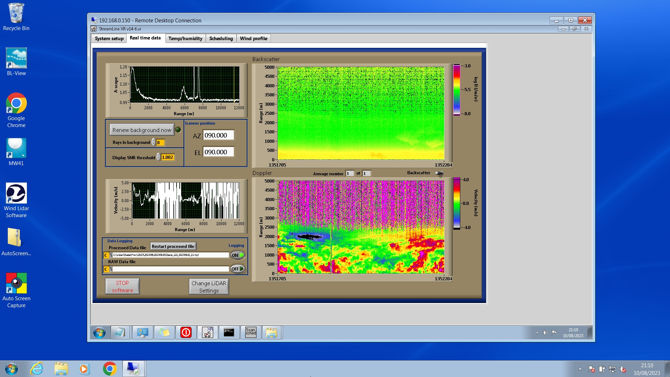The image size is (670, 377).
Task: Open the command prompt icon in remote taskbar
Action: (x=229, y=332)
